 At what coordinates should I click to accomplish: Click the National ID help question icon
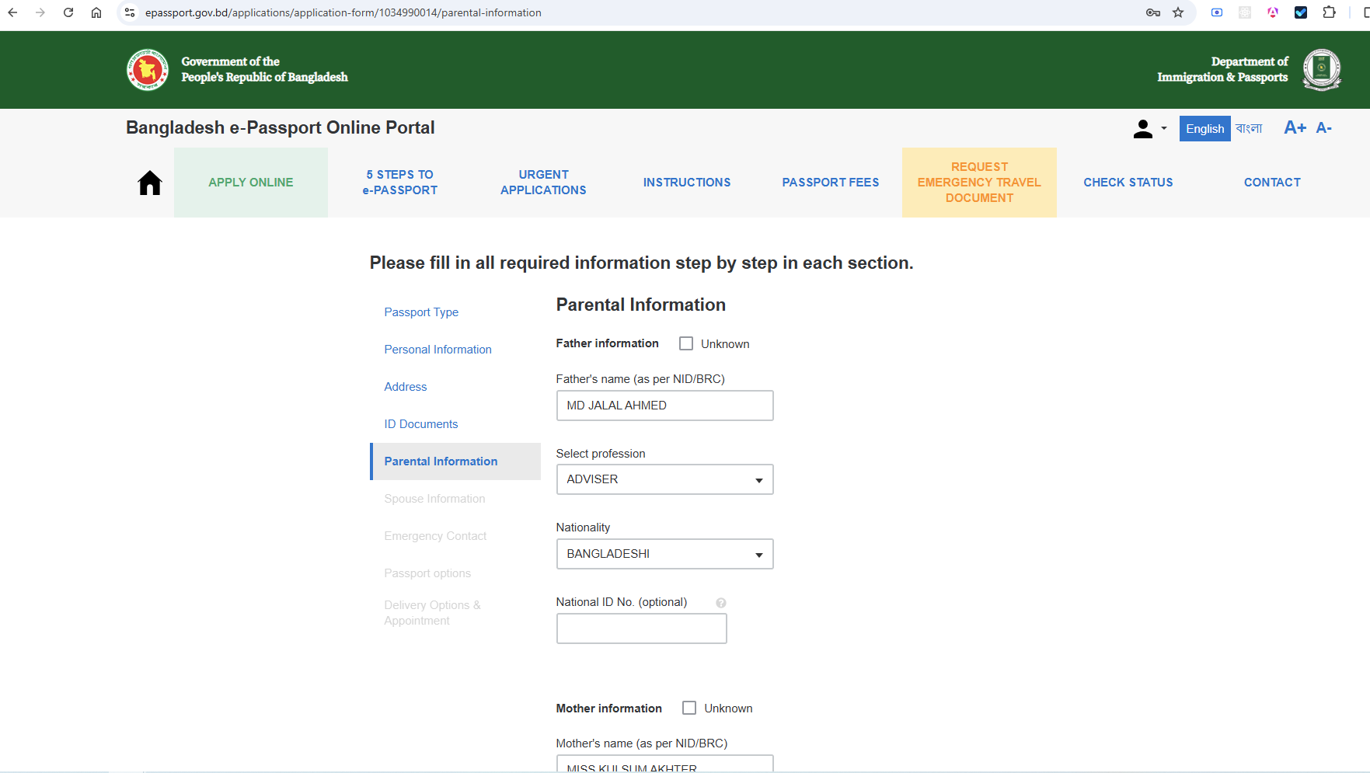721,603
